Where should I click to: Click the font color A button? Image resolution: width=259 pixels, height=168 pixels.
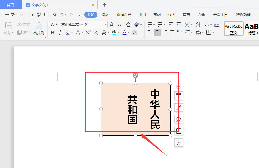click(125, 32)
